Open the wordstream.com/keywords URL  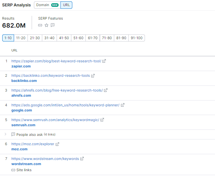coord(45,159)
